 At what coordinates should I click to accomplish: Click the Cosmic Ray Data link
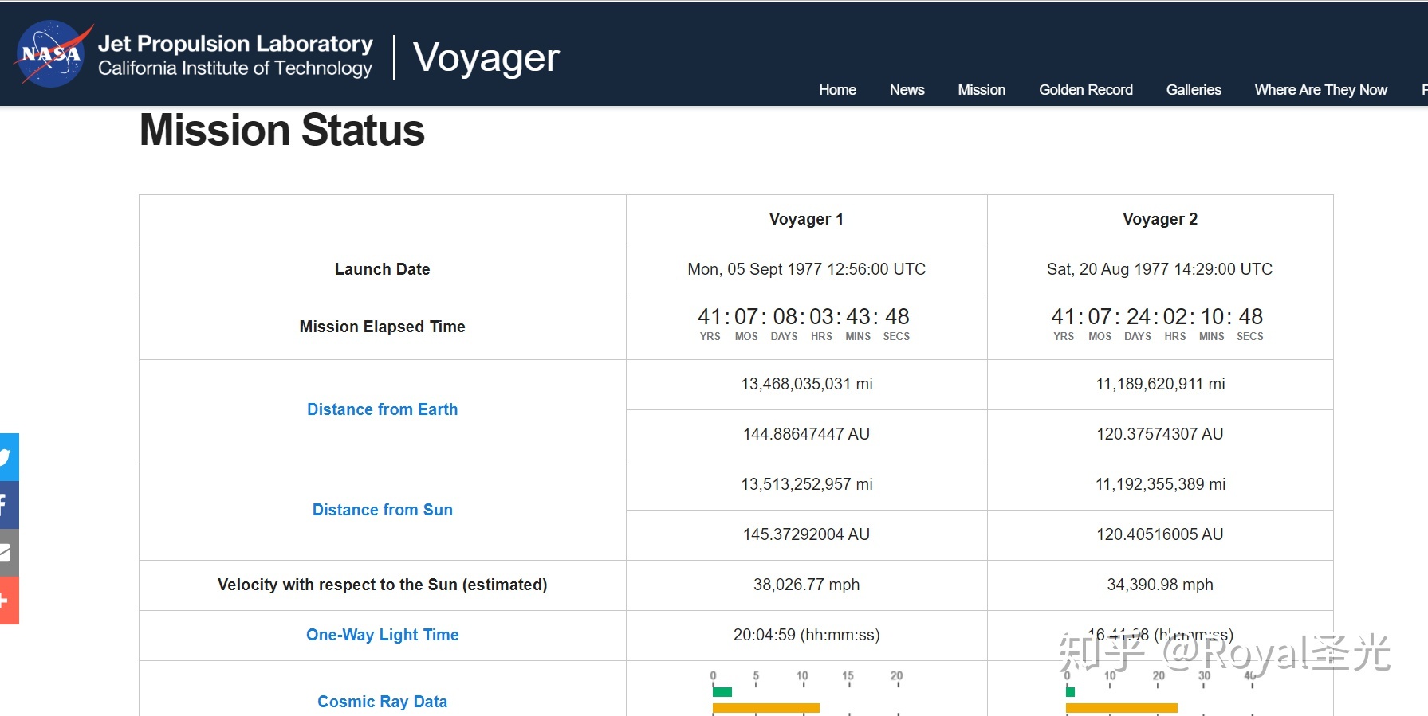click(383, 702)
